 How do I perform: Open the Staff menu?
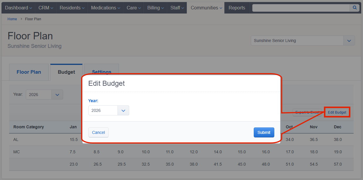[x=177, y=8]
